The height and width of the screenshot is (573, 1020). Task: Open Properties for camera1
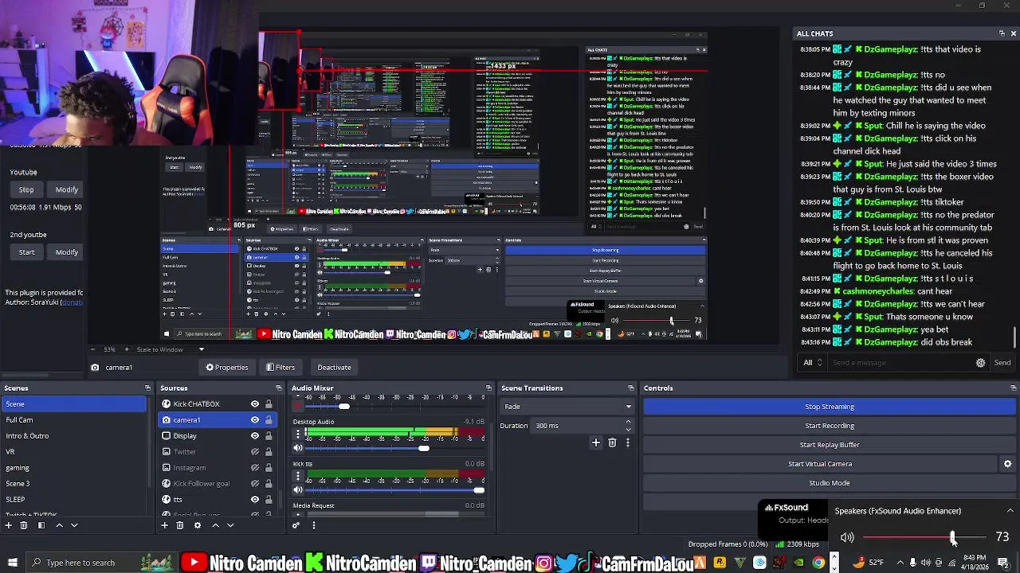(x=227, y=368)
